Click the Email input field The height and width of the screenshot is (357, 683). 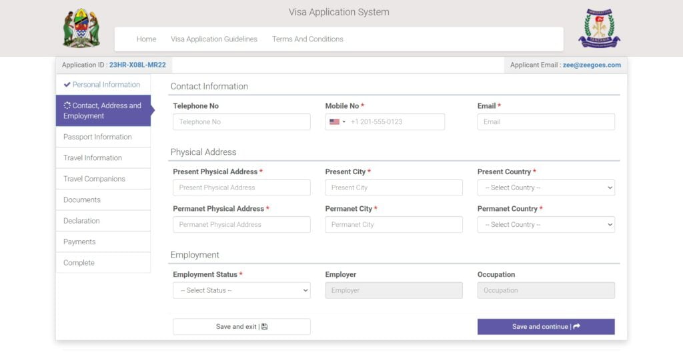[x=546, y=122]
